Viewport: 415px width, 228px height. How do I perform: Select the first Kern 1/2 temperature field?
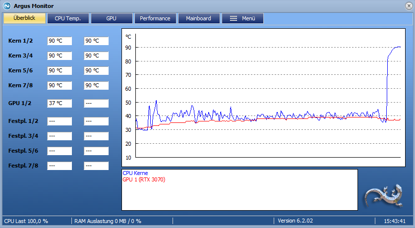tap(59, 41)
